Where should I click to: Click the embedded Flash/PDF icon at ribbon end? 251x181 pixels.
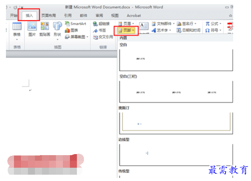click(x=230, y=27)
